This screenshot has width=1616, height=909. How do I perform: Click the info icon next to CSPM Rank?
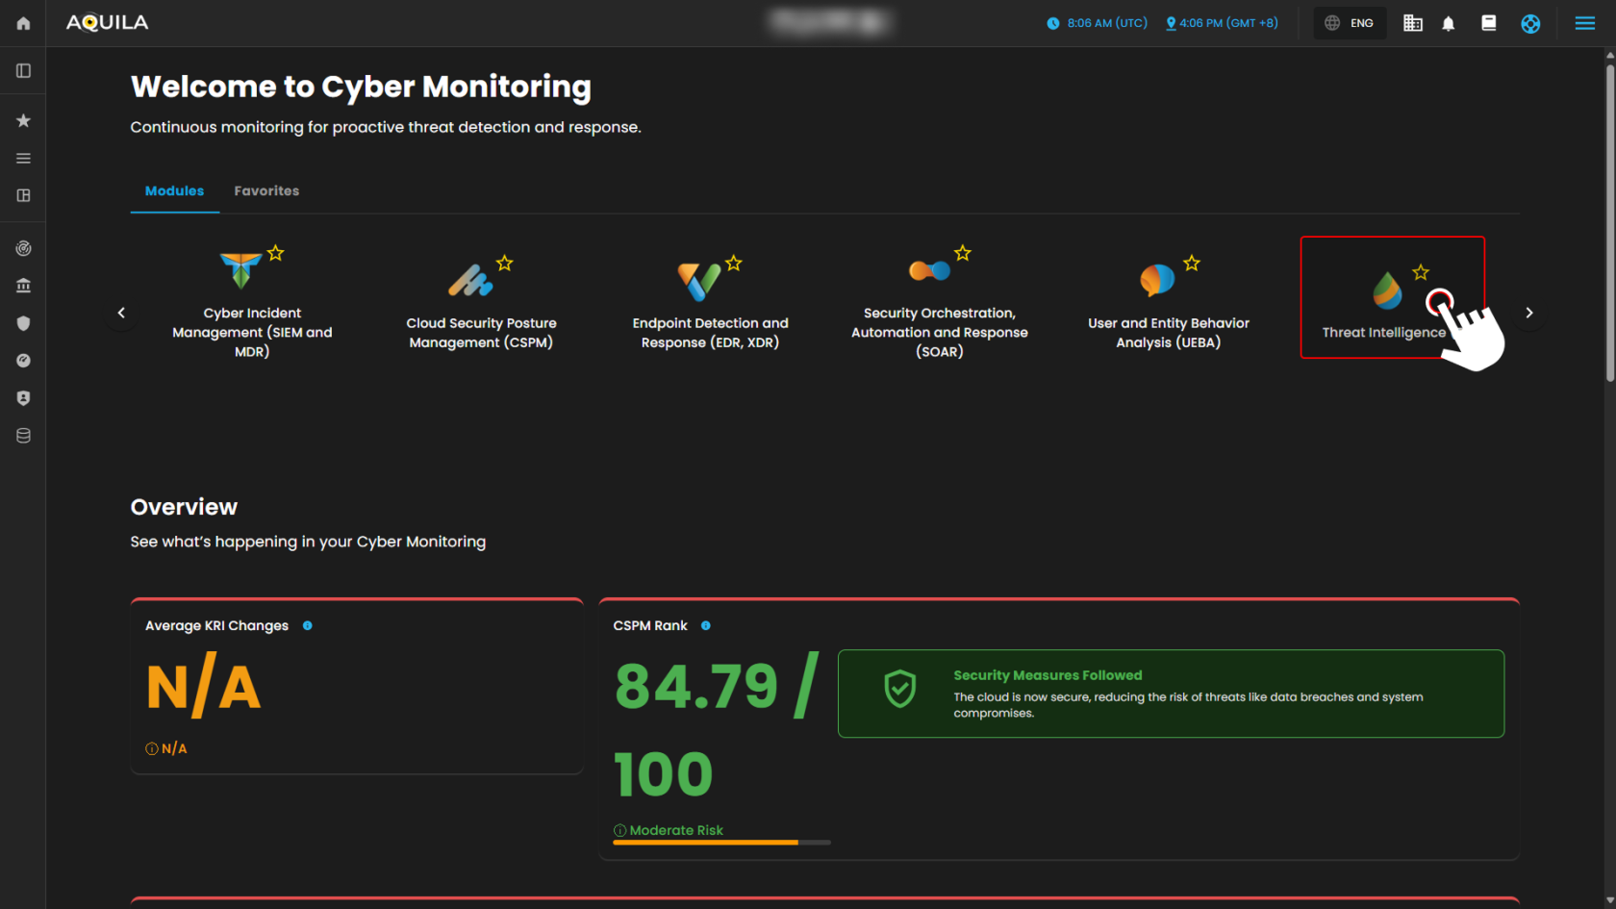(706, 625)
